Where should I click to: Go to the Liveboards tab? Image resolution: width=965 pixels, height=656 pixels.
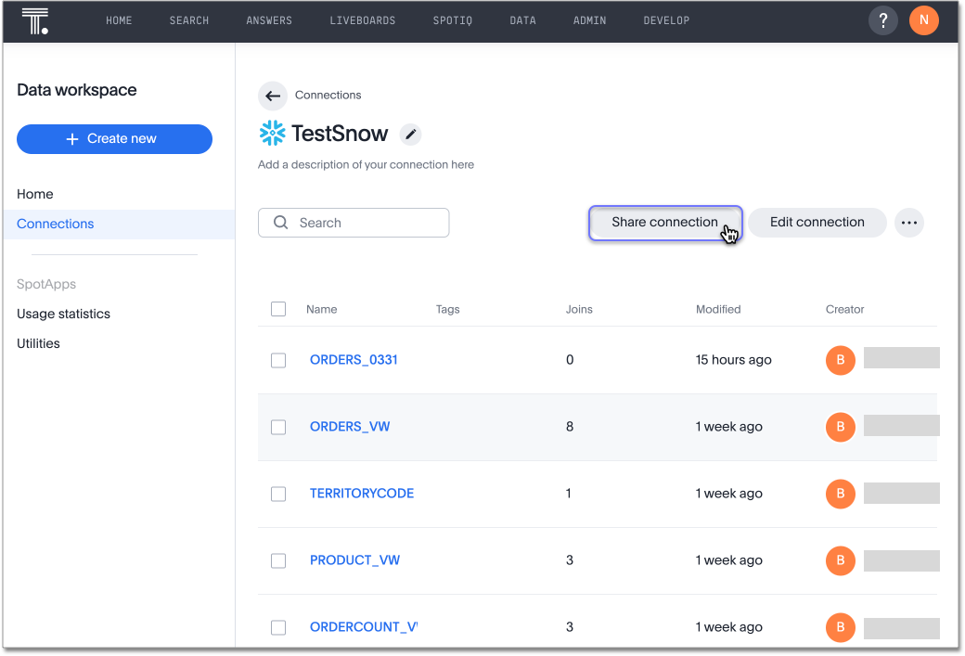point(362,20)
